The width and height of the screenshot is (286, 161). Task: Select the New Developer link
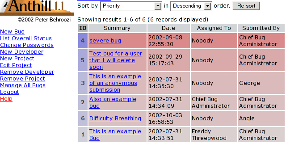[22, 52]
